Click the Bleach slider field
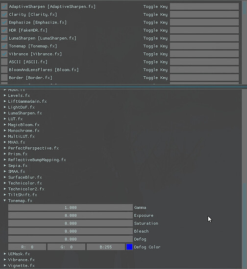This screenshot has height=269, width=247. click(71, 231)
